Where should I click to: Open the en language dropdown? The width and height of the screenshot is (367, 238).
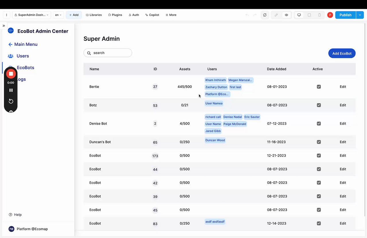click(x=58, y=15)
